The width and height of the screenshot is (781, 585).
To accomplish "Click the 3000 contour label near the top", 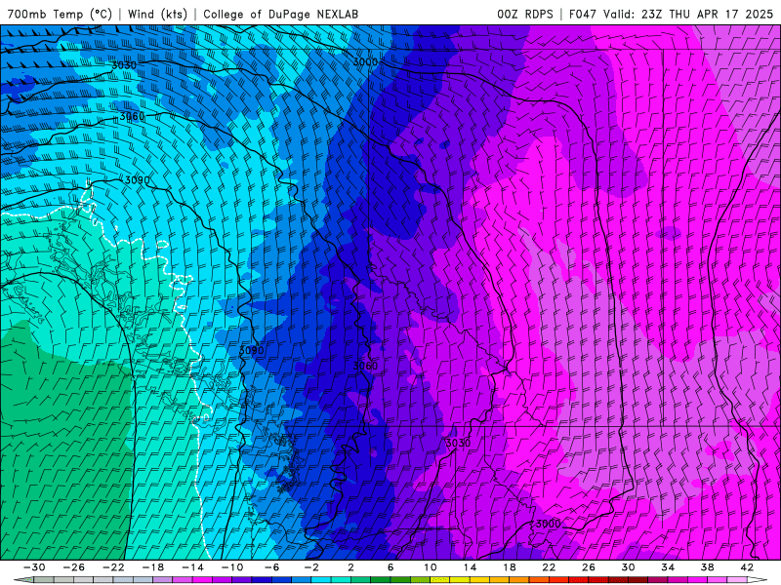I will [365, 62].
